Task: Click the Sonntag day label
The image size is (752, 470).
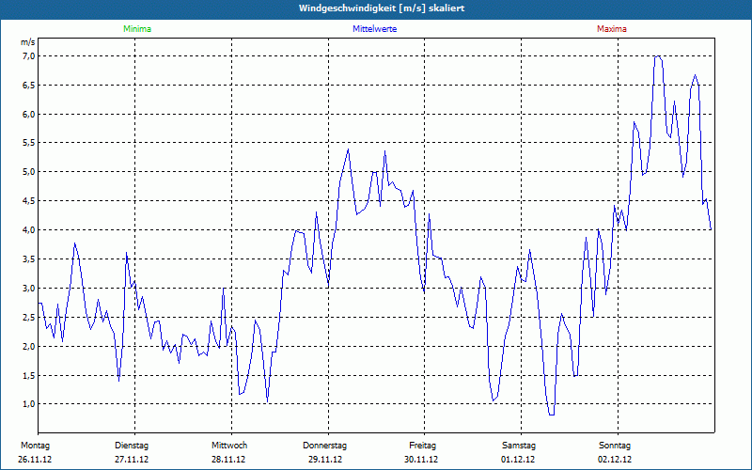Action: click(615, 446)
